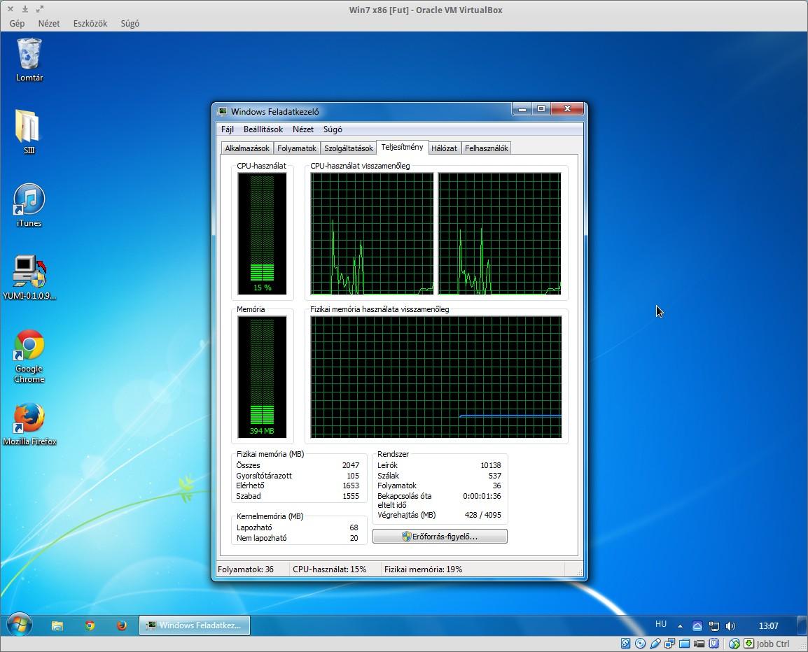Open the VirtualBox hard disk activity indicator

point(625,643)
